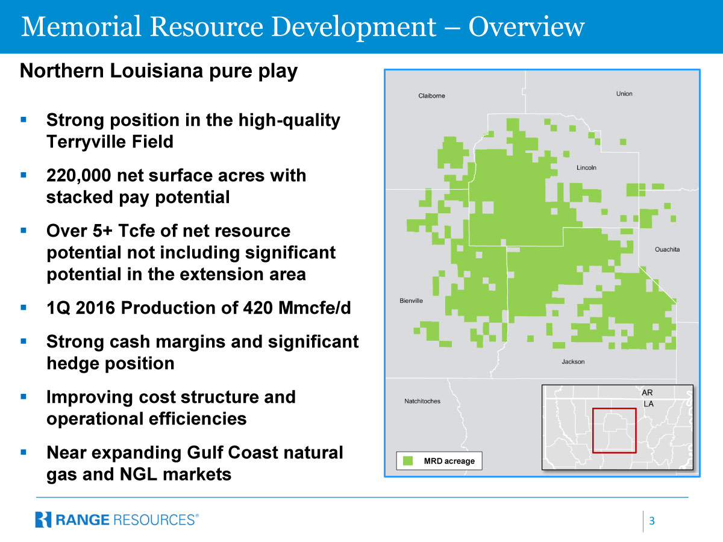
Task: Click the Northern Louisiana pure play heading
Action: [x=158, y=71]
